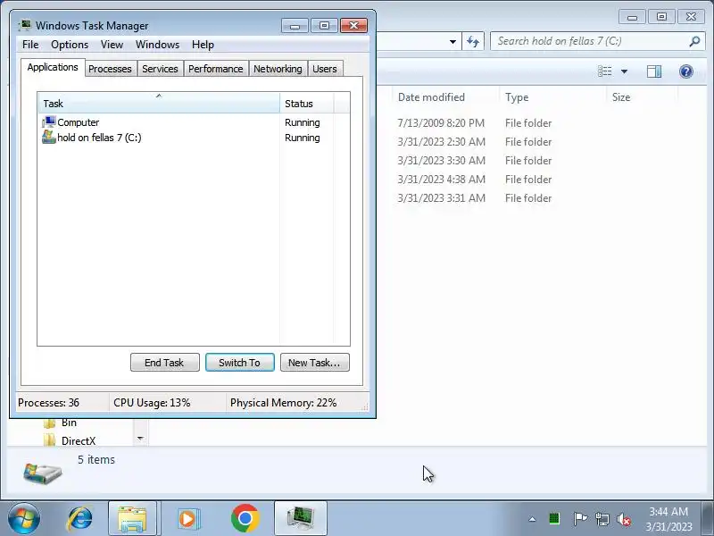The image size is (714, 536).
Task: Click the Task Manager title bar icon
Action: [25, 26]
